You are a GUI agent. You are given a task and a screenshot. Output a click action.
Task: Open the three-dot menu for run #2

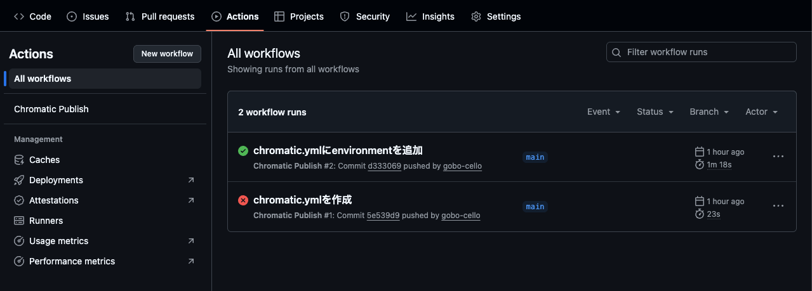[778, 157]
